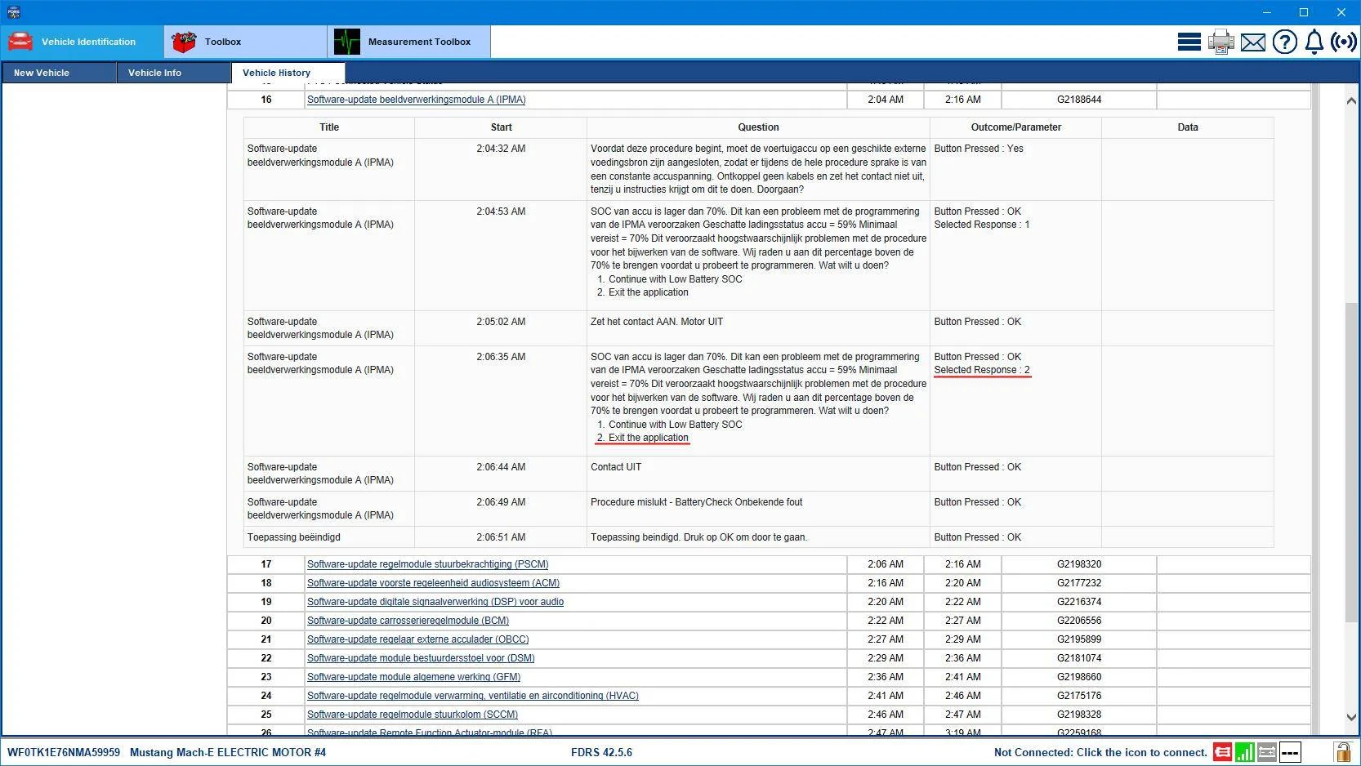1361x766 pixels.
Task: Open Software-update module bestuurdersstoel (DSM) link
Action: [x=421, y=658]
